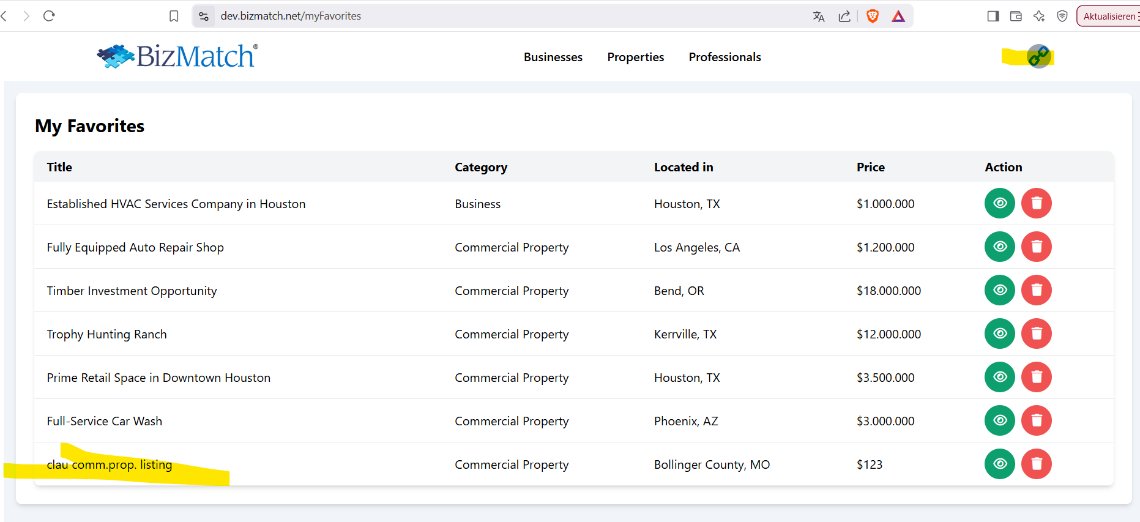1140x522 pixels.
Task: Reload the page with the refresh button
Action: click(x=50, y=16)
